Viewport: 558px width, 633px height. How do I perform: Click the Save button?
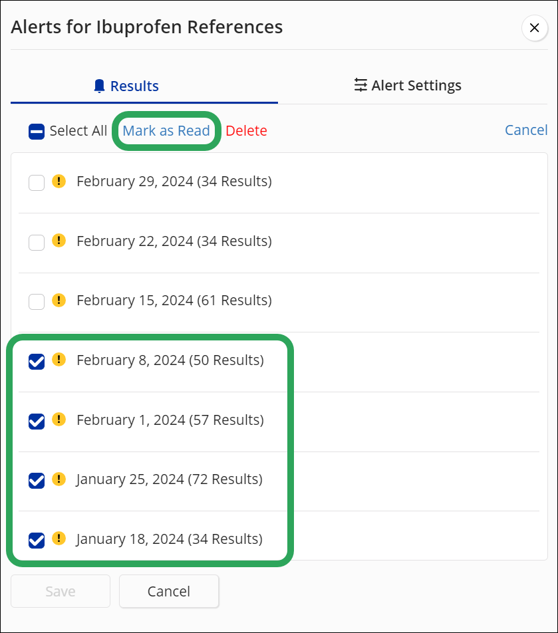(61, 591)
